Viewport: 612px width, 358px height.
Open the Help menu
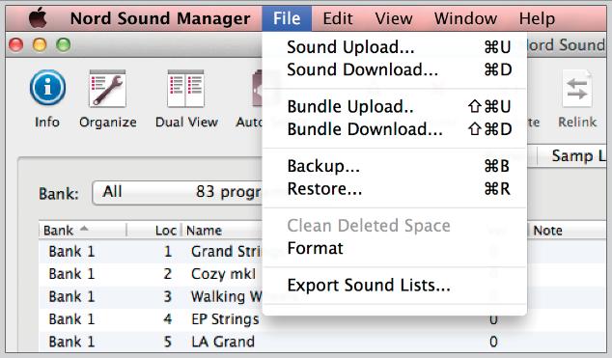pyautogui.click(x=537, y=18)
